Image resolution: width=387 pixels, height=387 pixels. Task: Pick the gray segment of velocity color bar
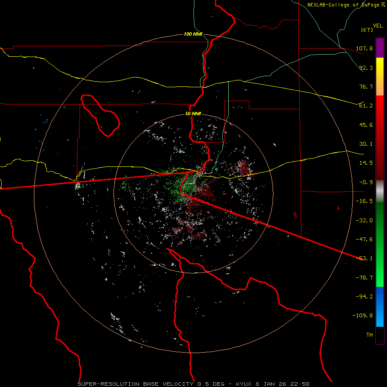pyautogui.click(x=380, y=191)
